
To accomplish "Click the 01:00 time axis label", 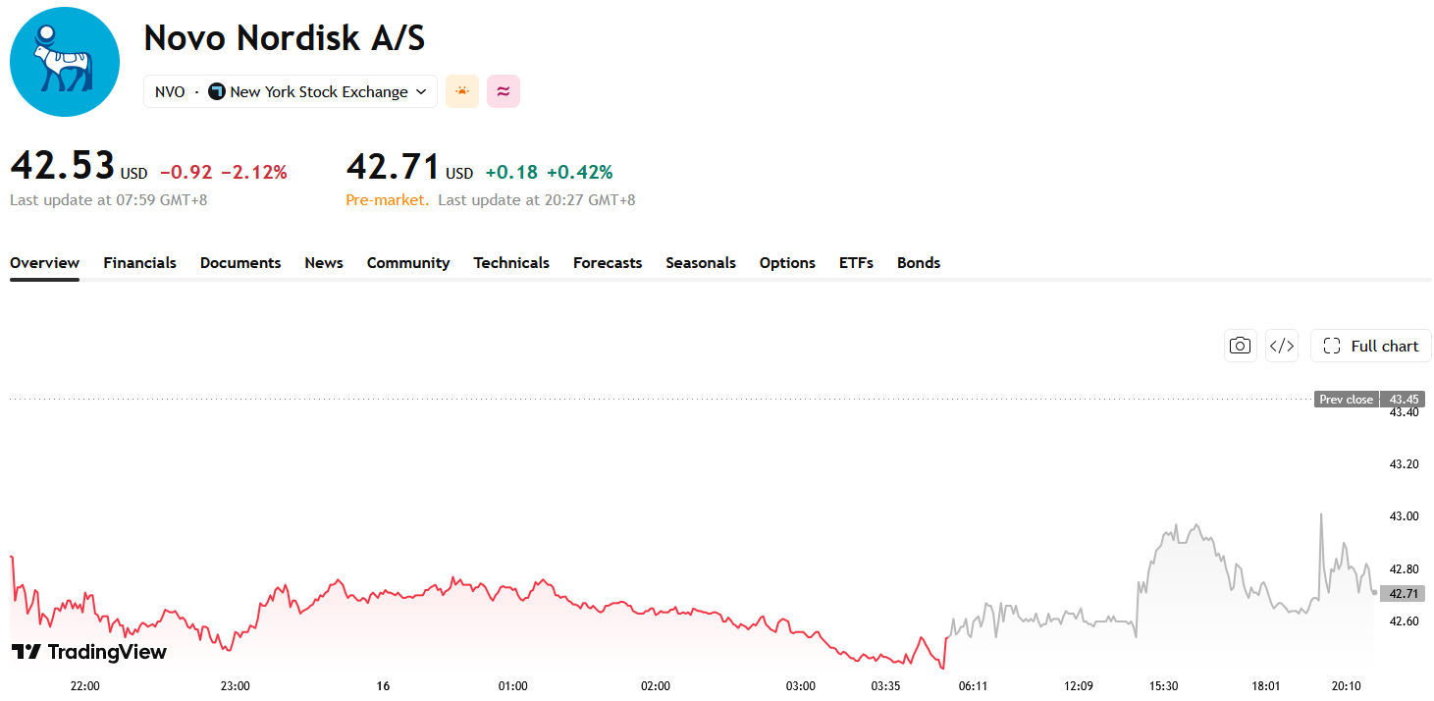I will point(512,685).
